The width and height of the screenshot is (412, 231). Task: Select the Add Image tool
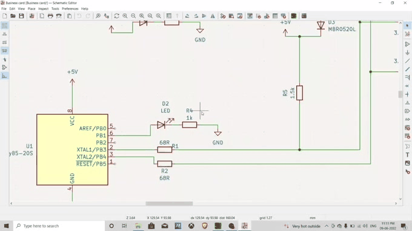407,163
